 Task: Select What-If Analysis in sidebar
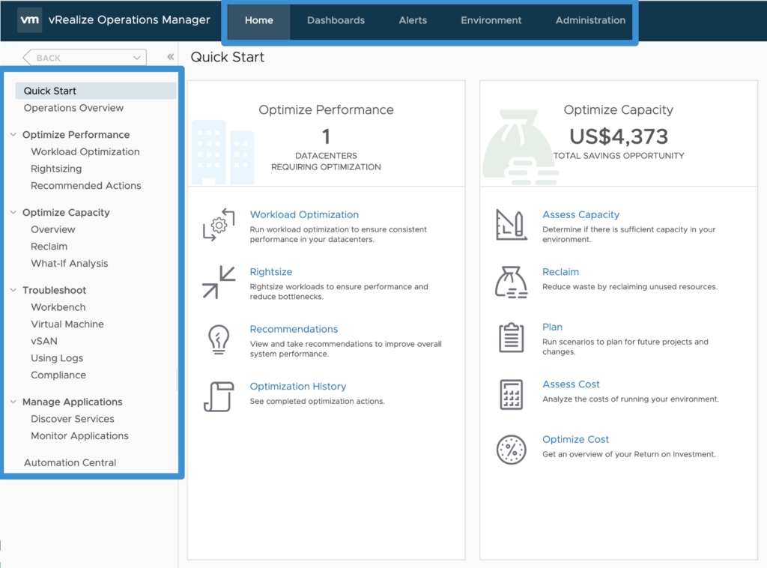pos(69,263)
